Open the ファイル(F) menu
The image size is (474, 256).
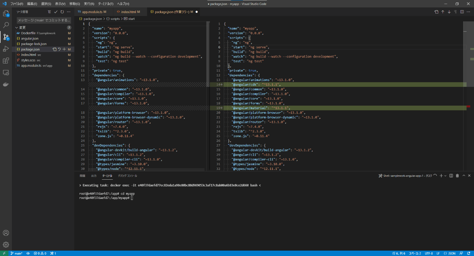pyautogui.click(x=17, y=4)
